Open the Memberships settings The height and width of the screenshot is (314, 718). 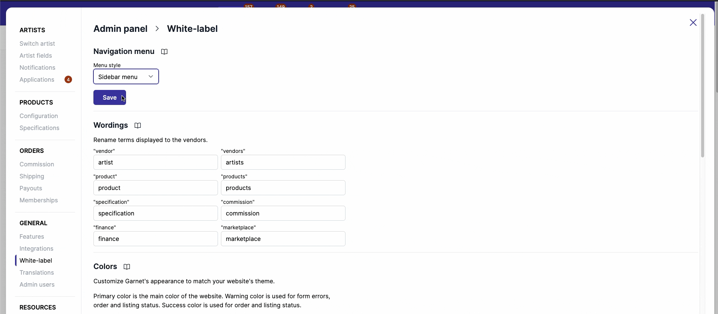(x=38, y=200)
